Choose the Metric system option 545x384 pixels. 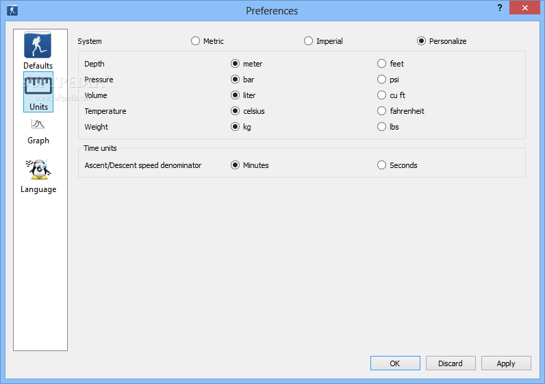click(x=207, y=41)
